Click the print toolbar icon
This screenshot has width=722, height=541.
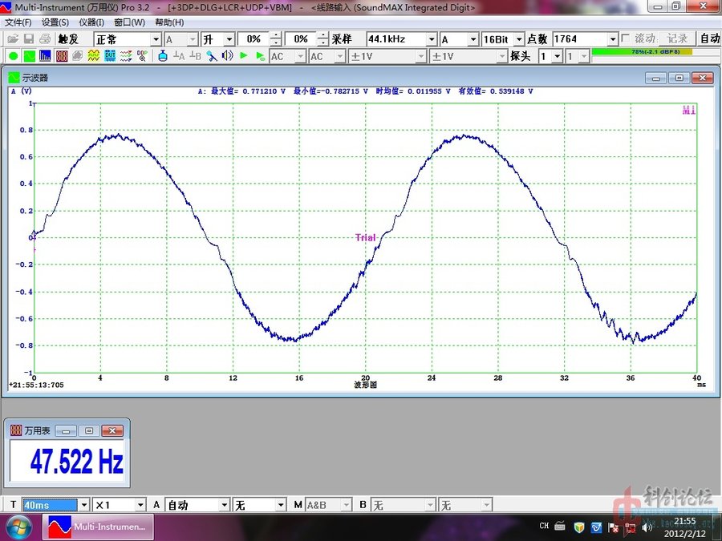[x=45, y=39]
